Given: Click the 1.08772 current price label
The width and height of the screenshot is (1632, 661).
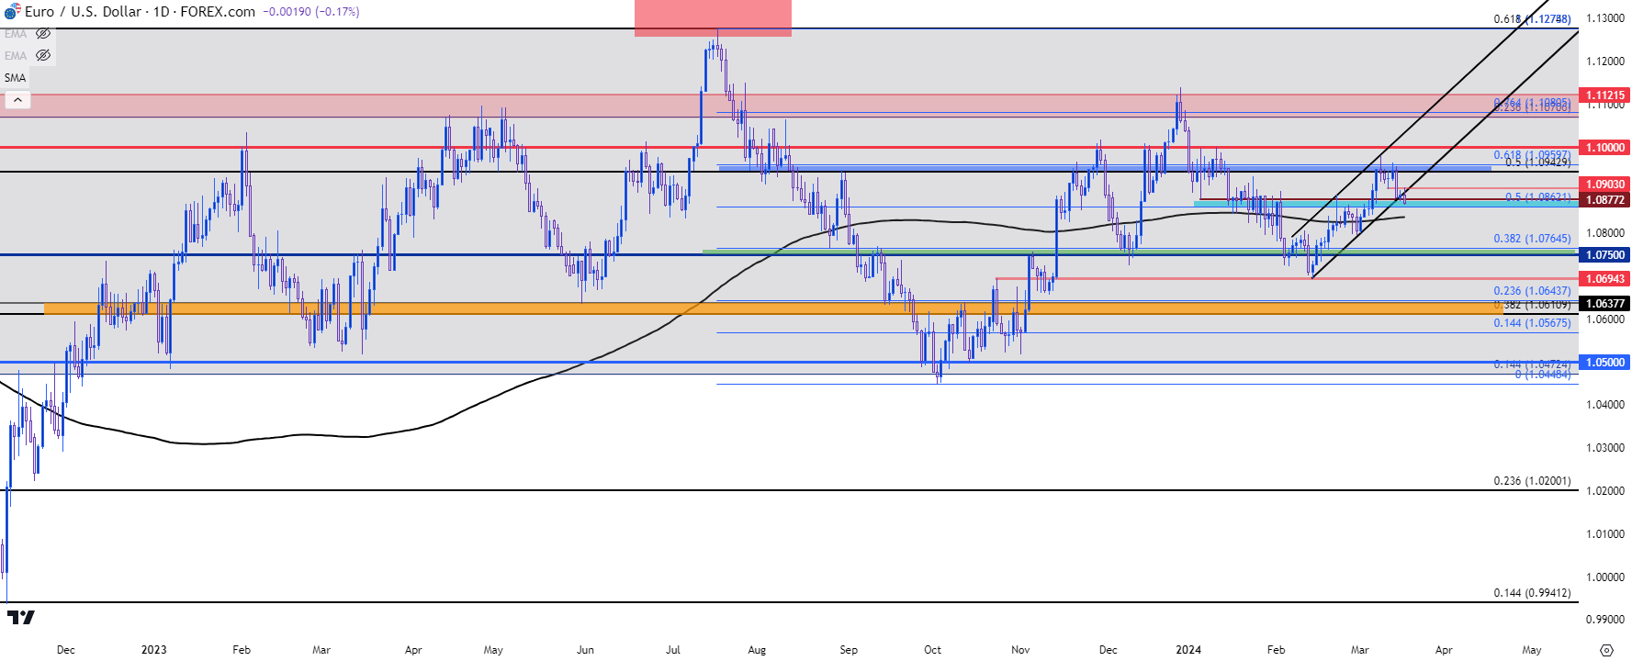Looking at the screenshot, I should coord(1604,199).
